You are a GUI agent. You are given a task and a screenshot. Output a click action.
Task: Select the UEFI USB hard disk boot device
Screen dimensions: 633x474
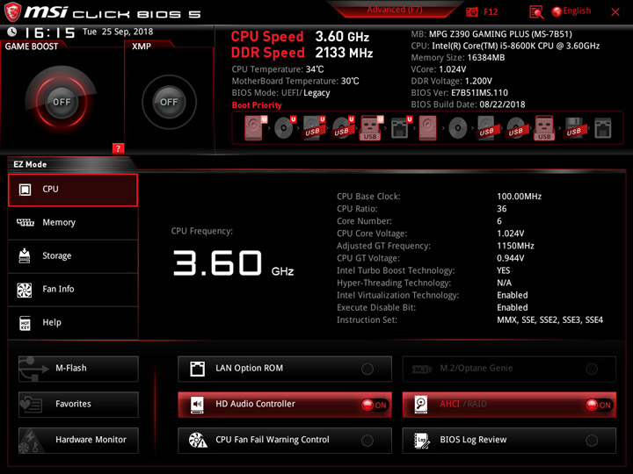[x=314, y=128]
